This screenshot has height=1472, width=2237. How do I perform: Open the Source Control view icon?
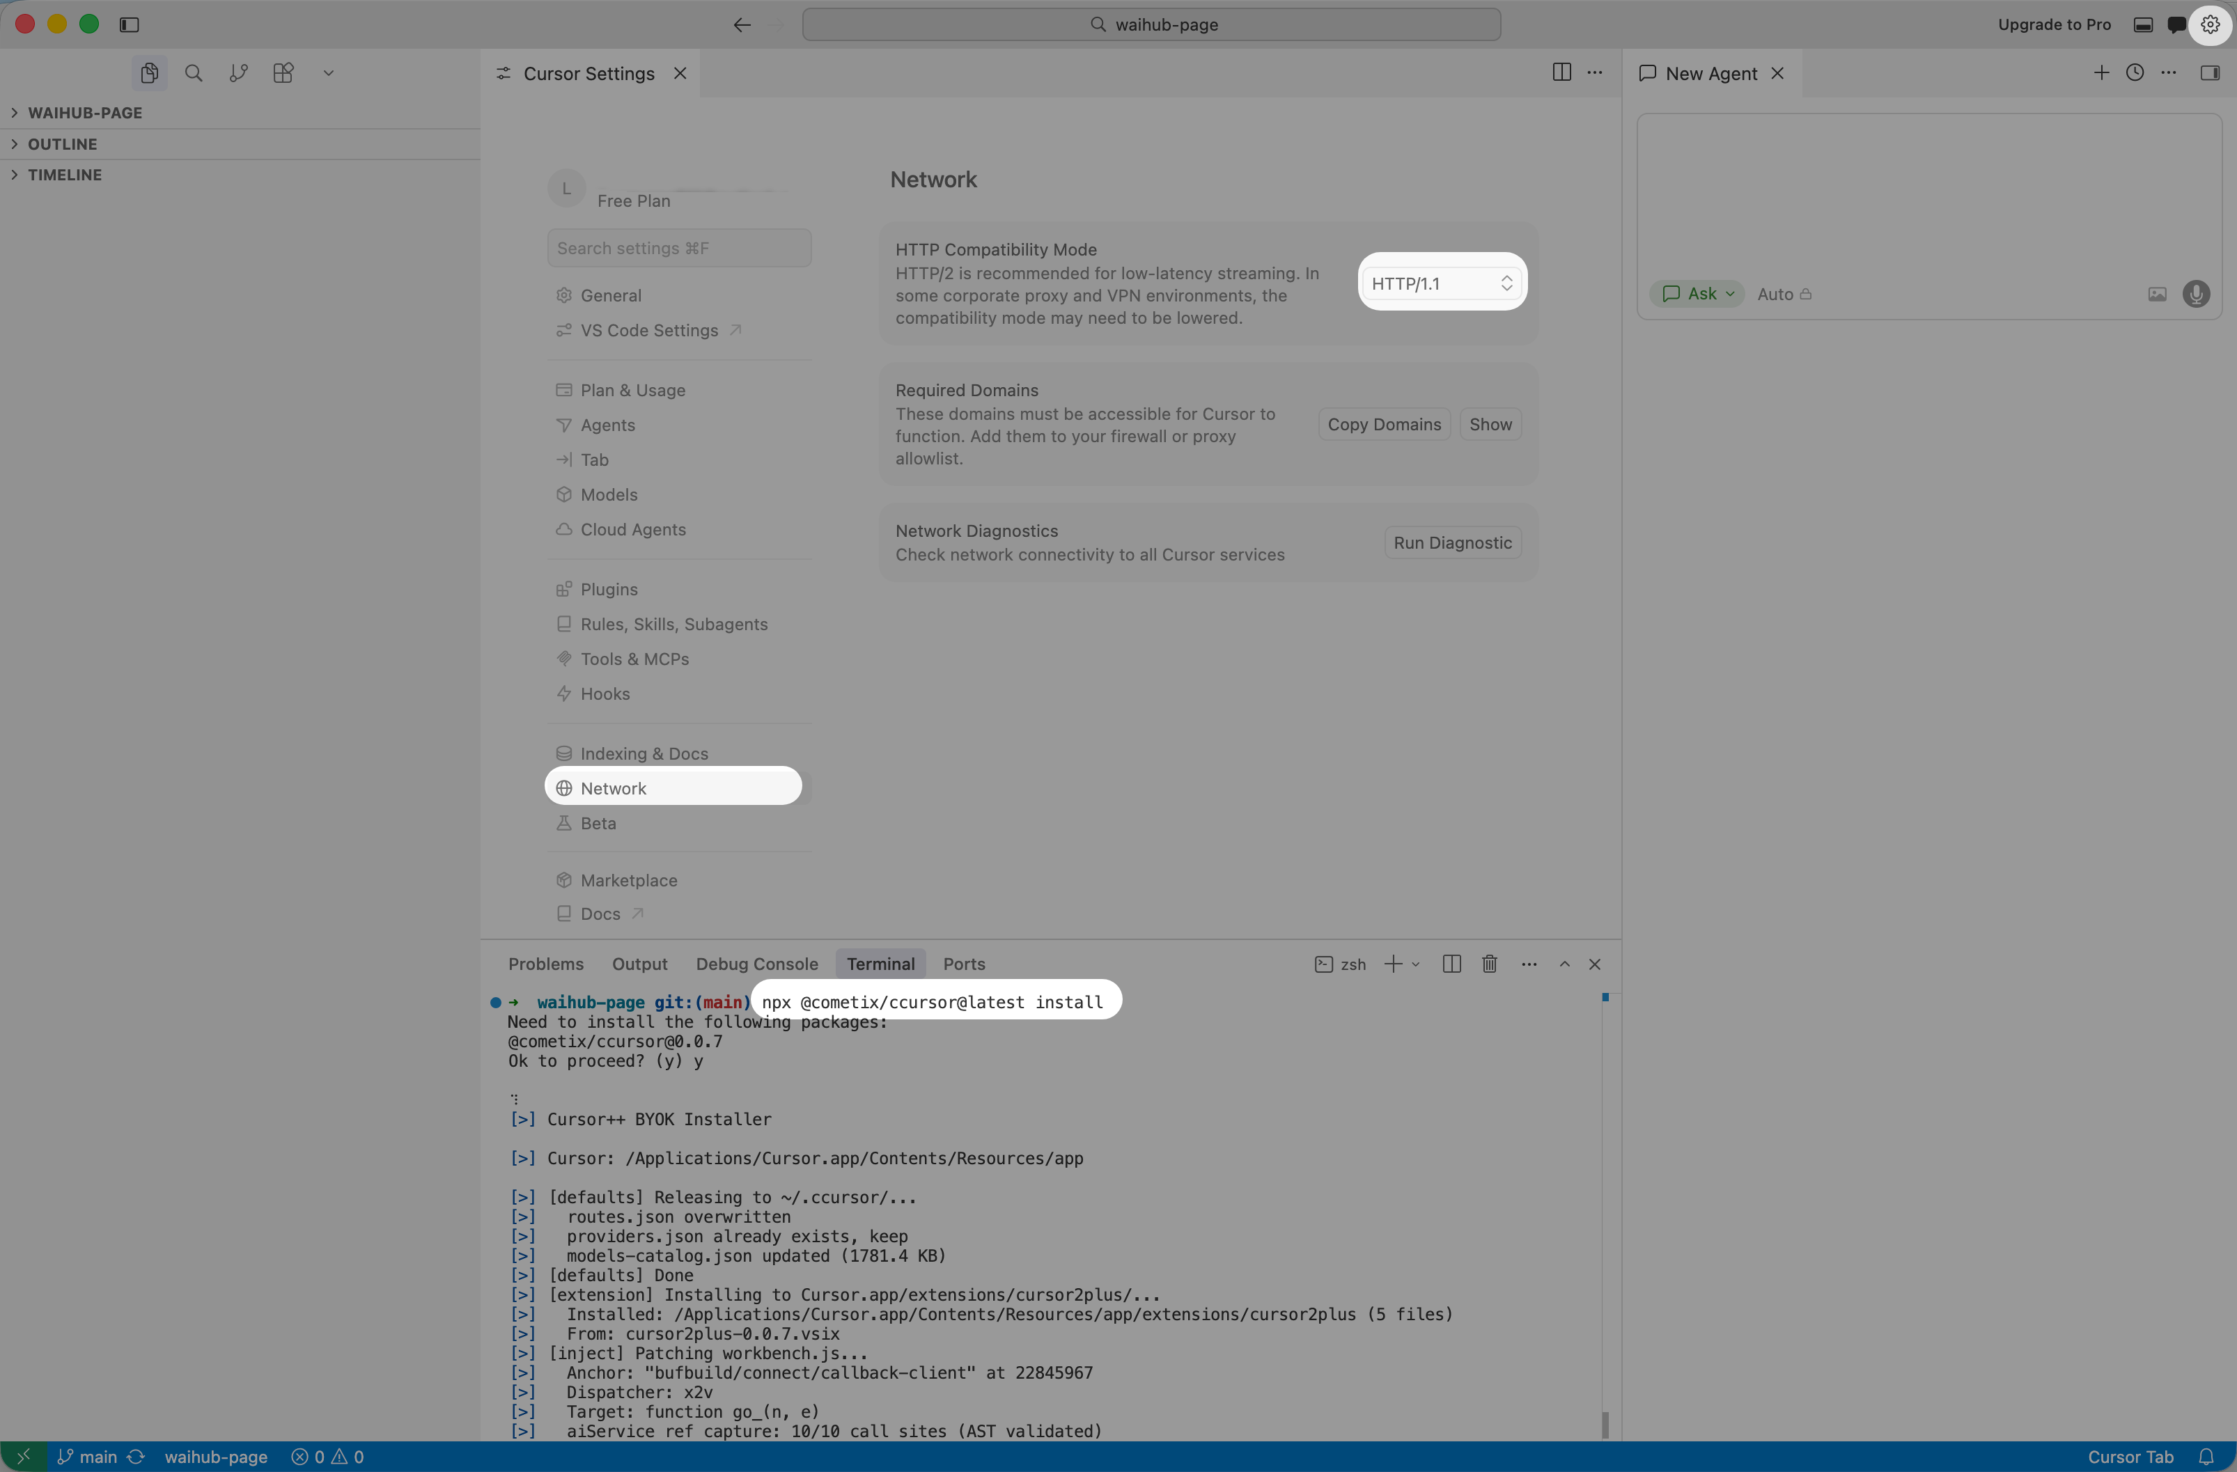[239, 73]
